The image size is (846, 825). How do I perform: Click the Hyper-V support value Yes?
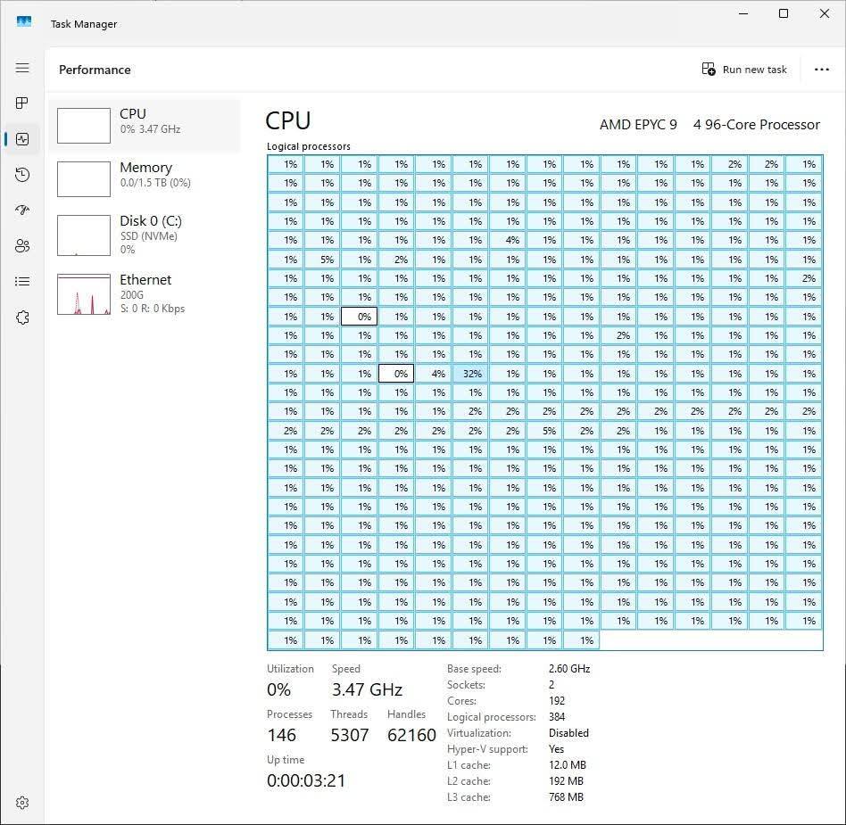(556, 749)
